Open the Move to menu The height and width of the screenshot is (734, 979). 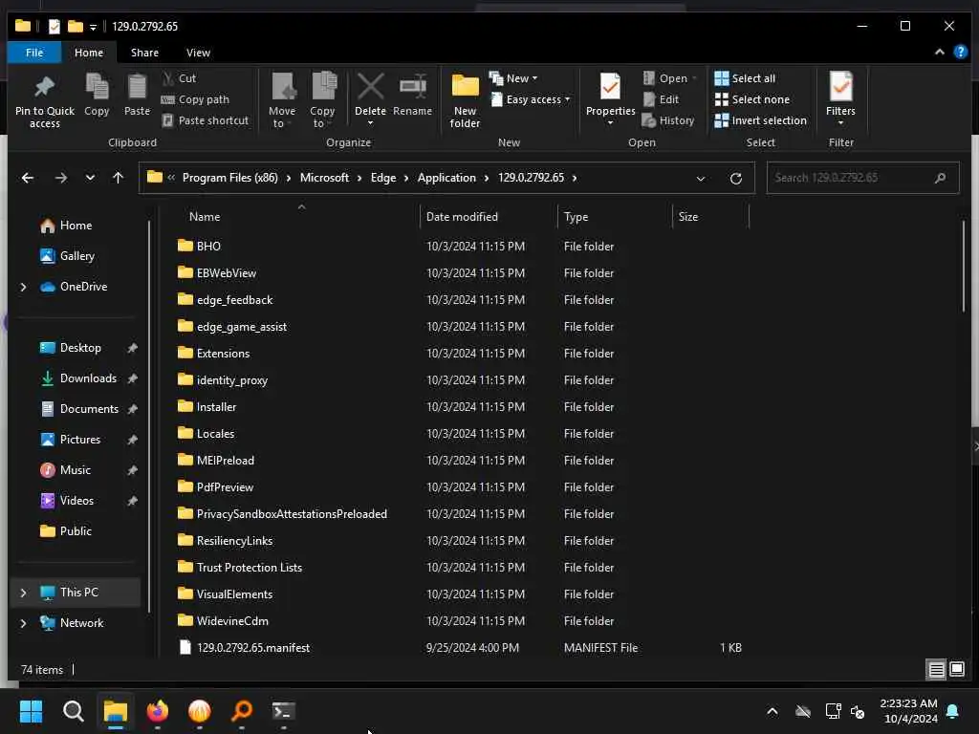click(282, 100)
